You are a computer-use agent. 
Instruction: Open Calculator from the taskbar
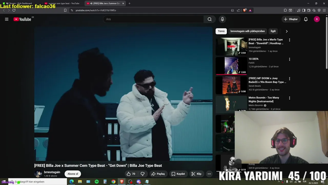point(105,182)
